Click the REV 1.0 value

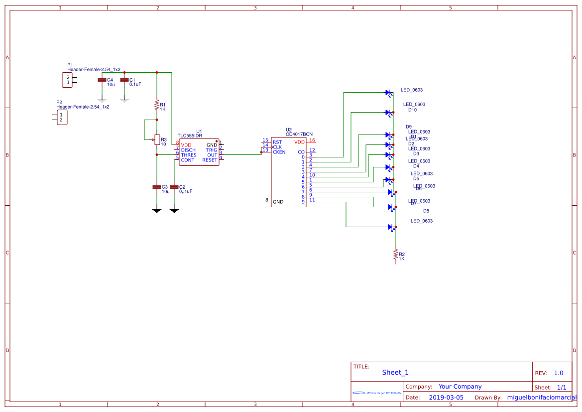tap(558, 373)
